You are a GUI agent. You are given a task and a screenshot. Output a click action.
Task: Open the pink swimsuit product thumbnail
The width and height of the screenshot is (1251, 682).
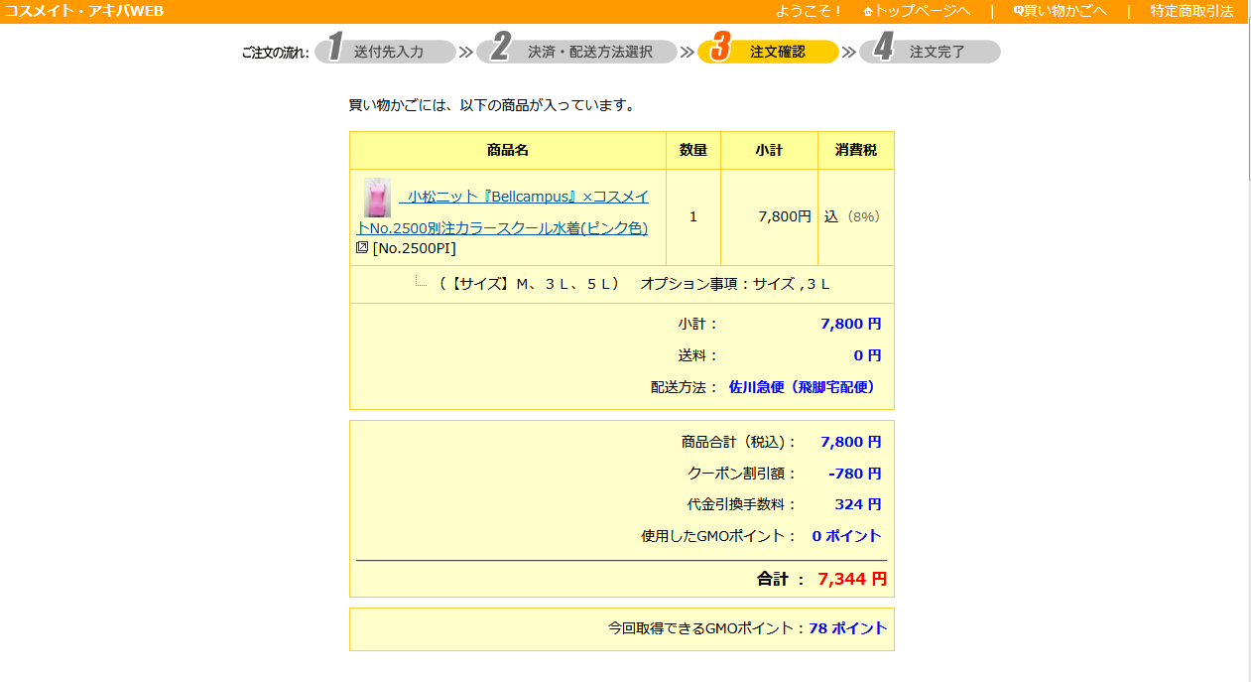click(x=377, y=198)
